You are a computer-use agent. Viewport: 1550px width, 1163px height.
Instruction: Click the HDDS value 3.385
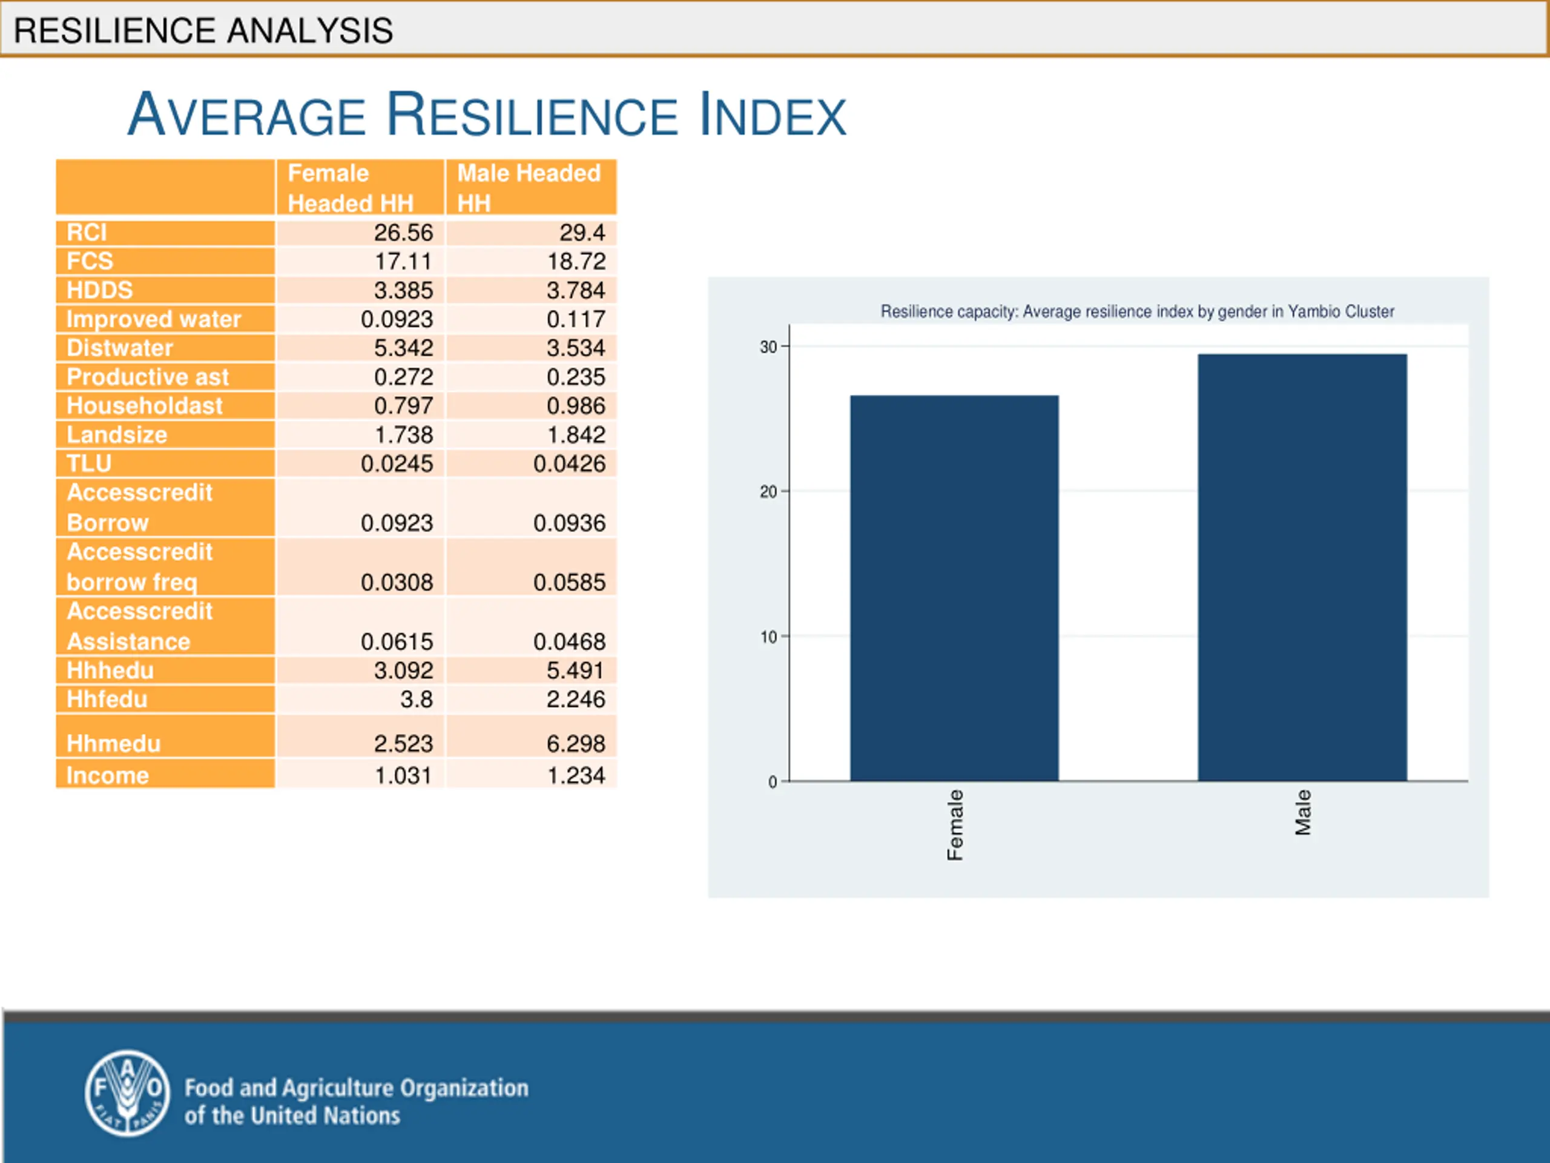(x=403, y=290)
